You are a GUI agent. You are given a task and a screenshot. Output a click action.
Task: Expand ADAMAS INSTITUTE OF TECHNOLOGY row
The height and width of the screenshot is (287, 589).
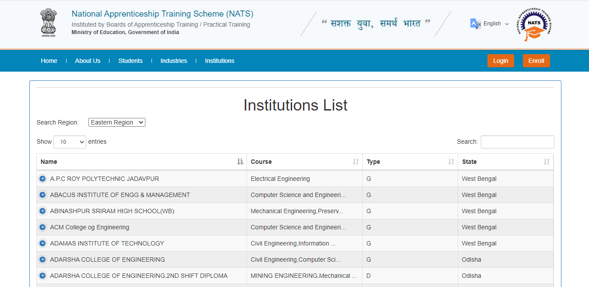click(x=42, y=243)
